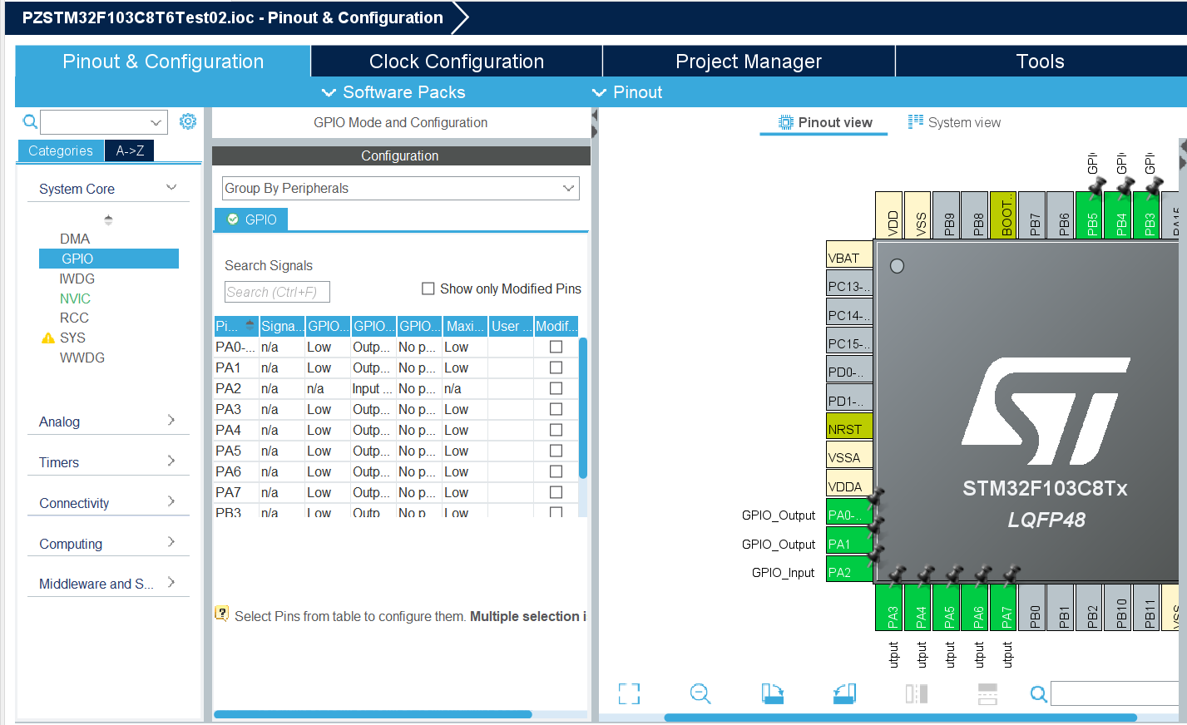Select pin PA3 on the chip
1187x725 pixels.
click(x=889, y=608)
